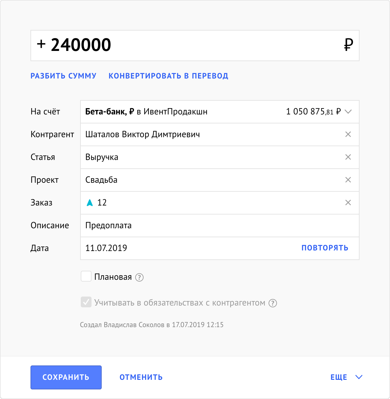Screen dimensions: 390x399
Task: Click the Описание field with Предоплата
Action: click(x=220, y=226)
